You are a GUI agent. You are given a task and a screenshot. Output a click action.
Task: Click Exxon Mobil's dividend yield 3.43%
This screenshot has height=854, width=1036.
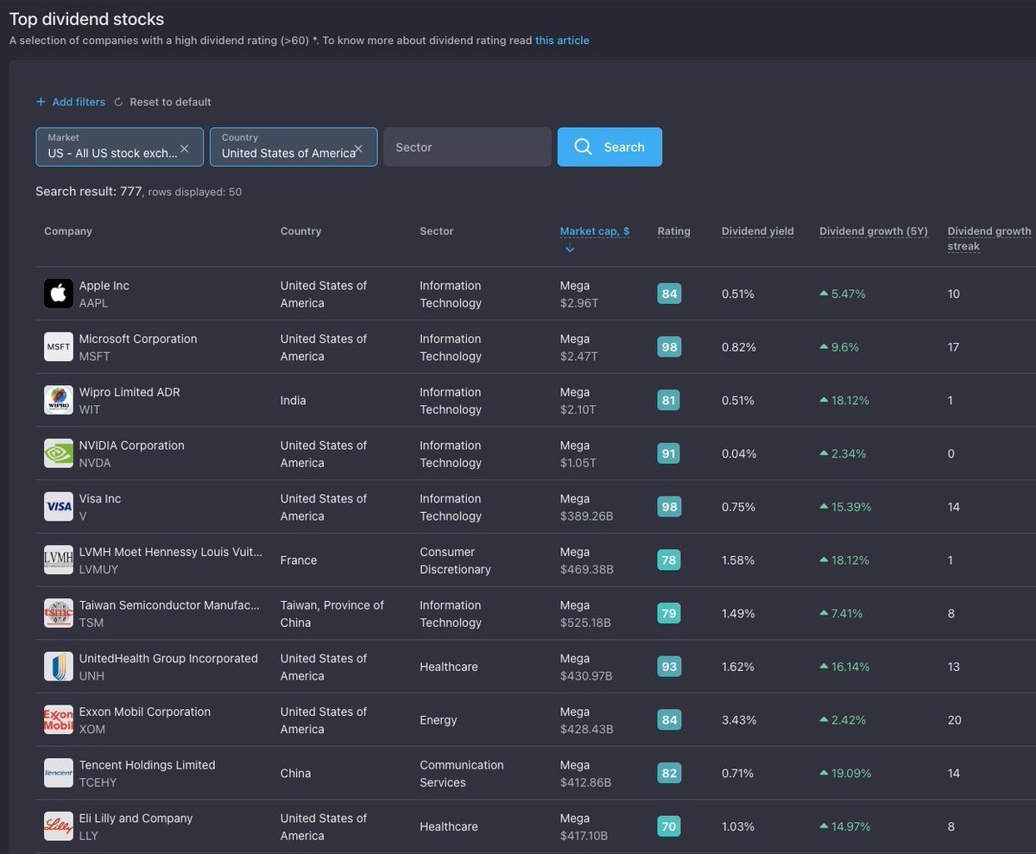pos(738,720)
